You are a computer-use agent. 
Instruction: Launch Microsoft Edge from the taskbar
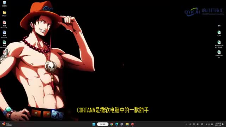click(117, 124)
